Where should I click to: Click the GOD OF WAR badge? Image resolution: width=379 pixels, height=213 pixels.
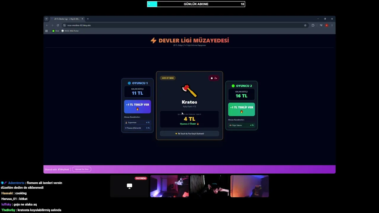click(x=168, y=78)
